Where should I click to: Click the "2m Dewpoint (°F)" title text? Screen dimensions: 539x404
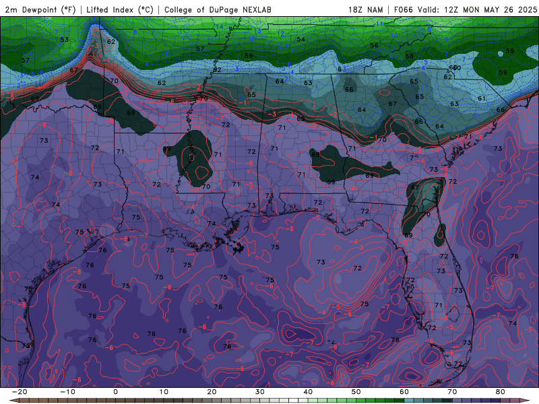point(40,9)
